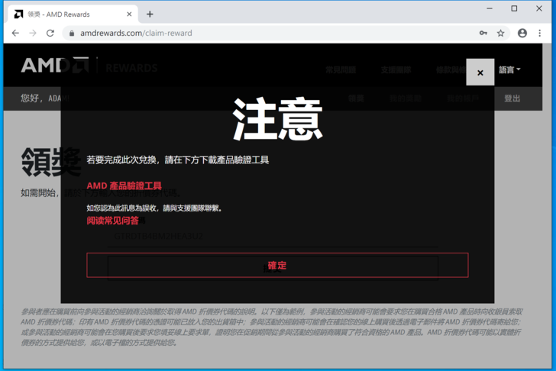The image size is (556, 371).
Task: Open 支援團隊 in the dimmed header
Action: coord(396,69)
